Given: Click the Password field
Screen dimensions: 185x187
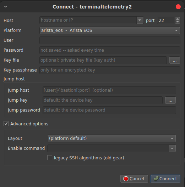Looking at the screenshot, I should (x=110, y=50).
